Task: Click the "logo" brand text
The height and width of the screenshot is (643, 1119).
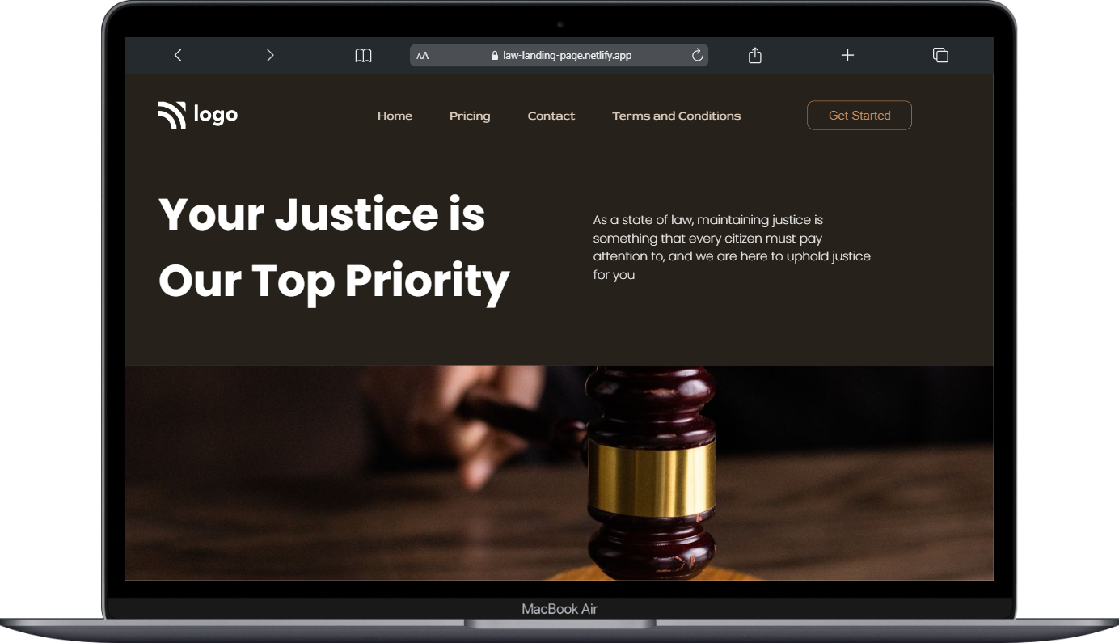Action: (216, 115)
